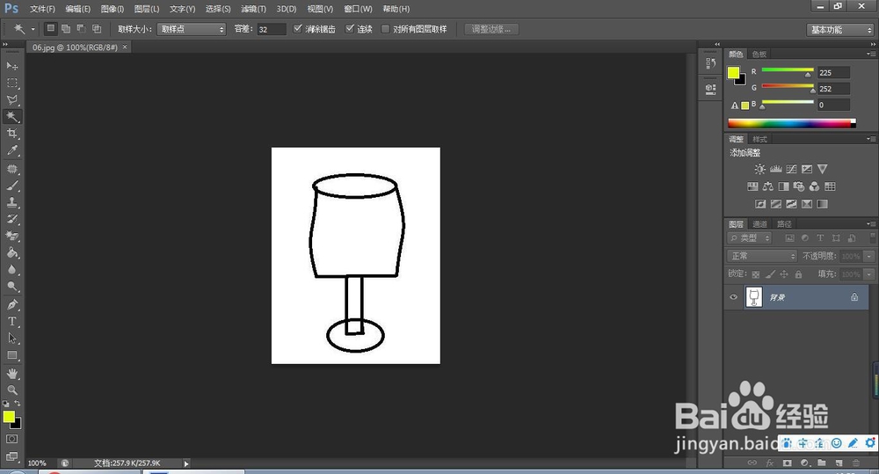The height and width of the screenshot is (474, 879).
Task: Open the 文件(F) menu
Action: 42,9
